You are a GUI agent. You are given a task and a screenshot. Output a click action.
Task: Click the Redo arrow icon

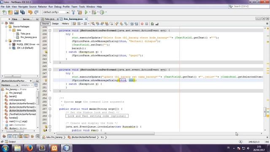click(x=36, y=12)
